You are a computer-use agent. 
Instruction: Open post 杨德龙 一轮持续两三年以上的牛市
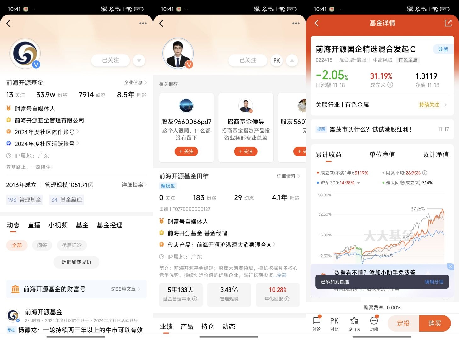(x=80, y=330)
